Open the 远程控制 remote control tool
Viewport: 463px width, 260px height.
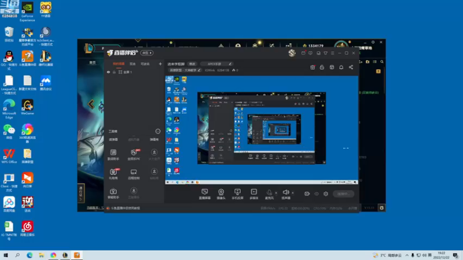coord(134,174)
